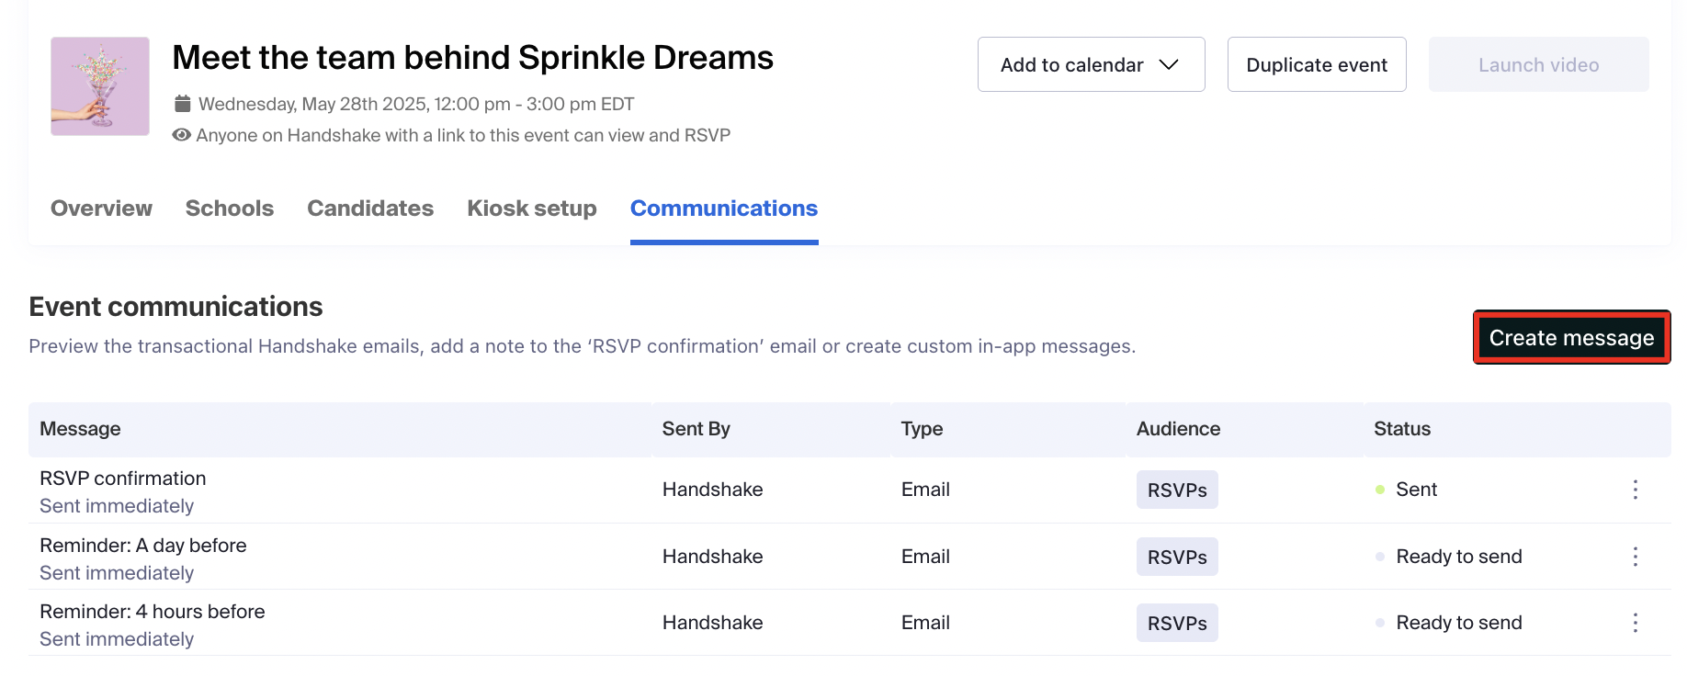
Task: Open the Reminder: 4 hours before message
Action: coord(153,612)
